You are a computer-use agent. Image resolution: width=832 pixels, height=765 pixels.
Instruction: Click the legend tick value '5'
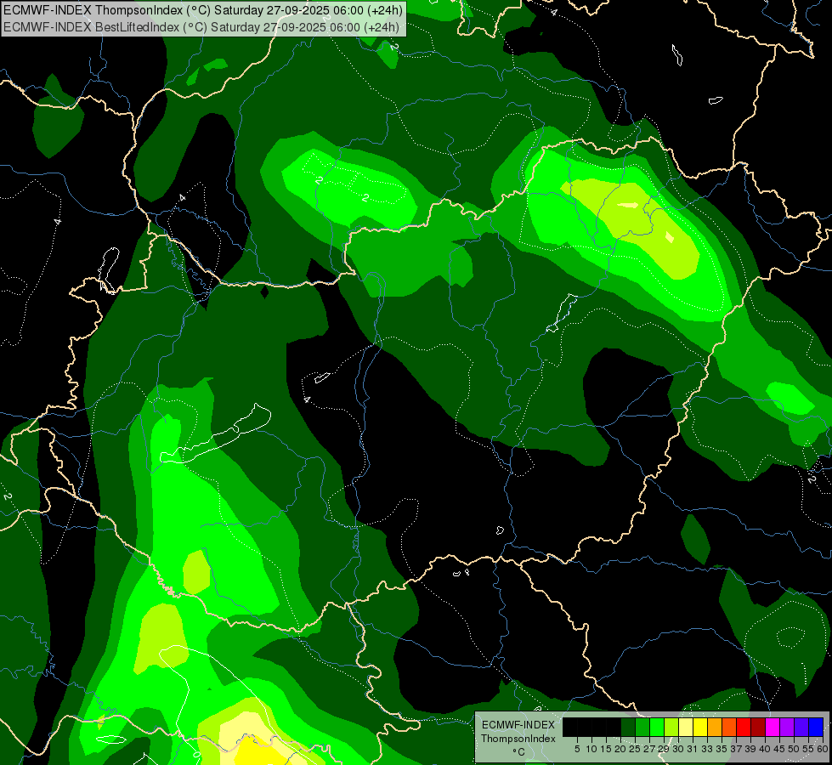tap(577, 749)
